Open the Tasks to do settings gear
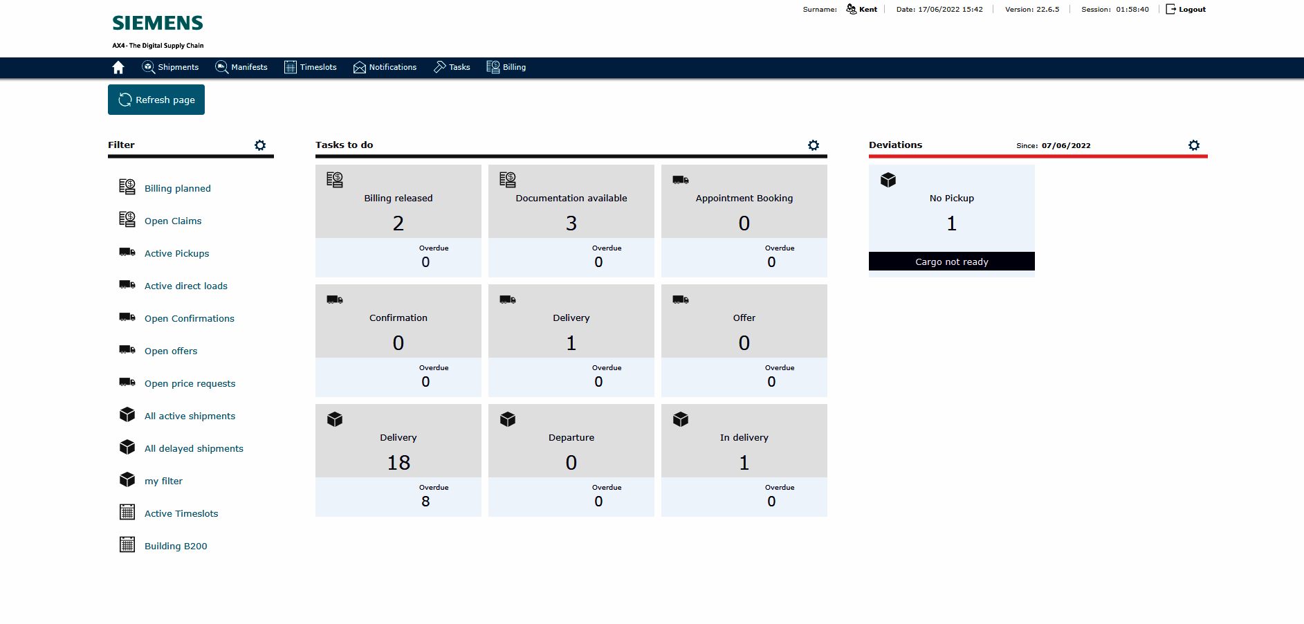1304x624 pixels. tap(814, 145)
